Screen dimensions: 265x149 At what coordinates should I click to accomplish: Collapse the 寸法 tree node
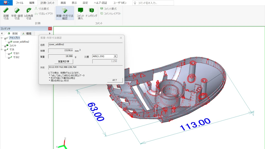tap(2, 50)
